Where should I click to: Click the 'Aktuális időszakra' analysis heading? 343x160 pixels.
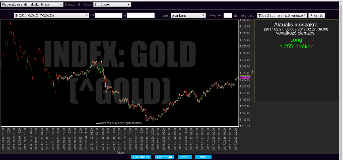(x=296, y=25)
